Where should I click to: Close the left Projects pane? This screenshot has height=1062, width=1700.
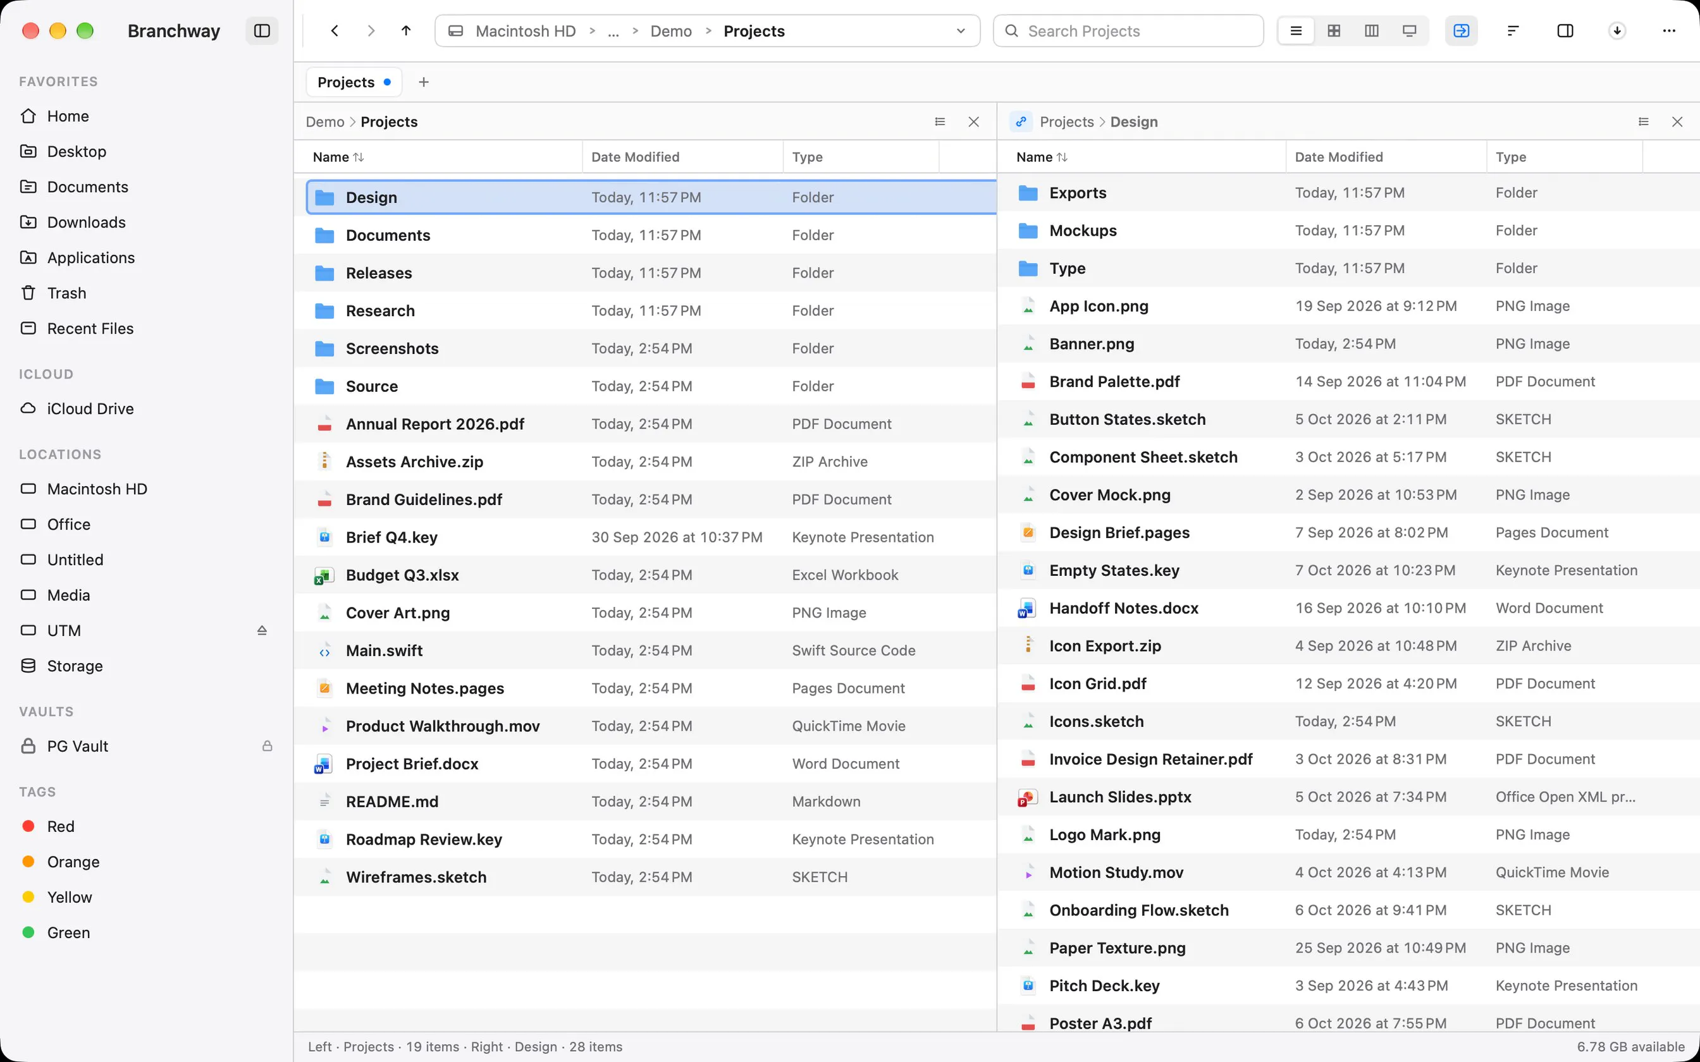point(973,121)
